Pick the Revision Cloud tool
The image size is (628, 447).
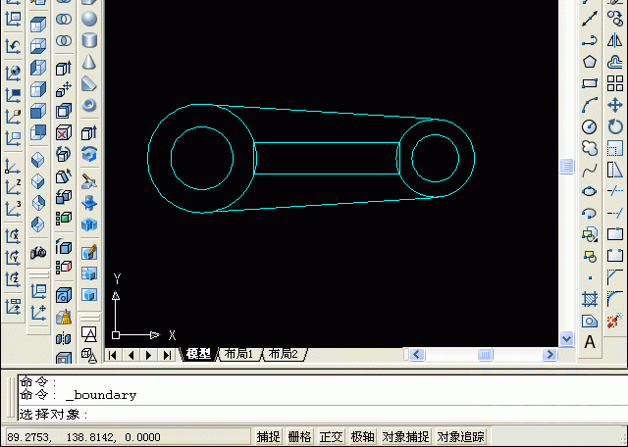point(590,148)
